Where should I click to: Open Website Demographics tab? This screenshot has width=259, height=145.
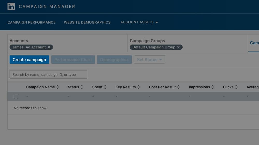click(87, 22)
